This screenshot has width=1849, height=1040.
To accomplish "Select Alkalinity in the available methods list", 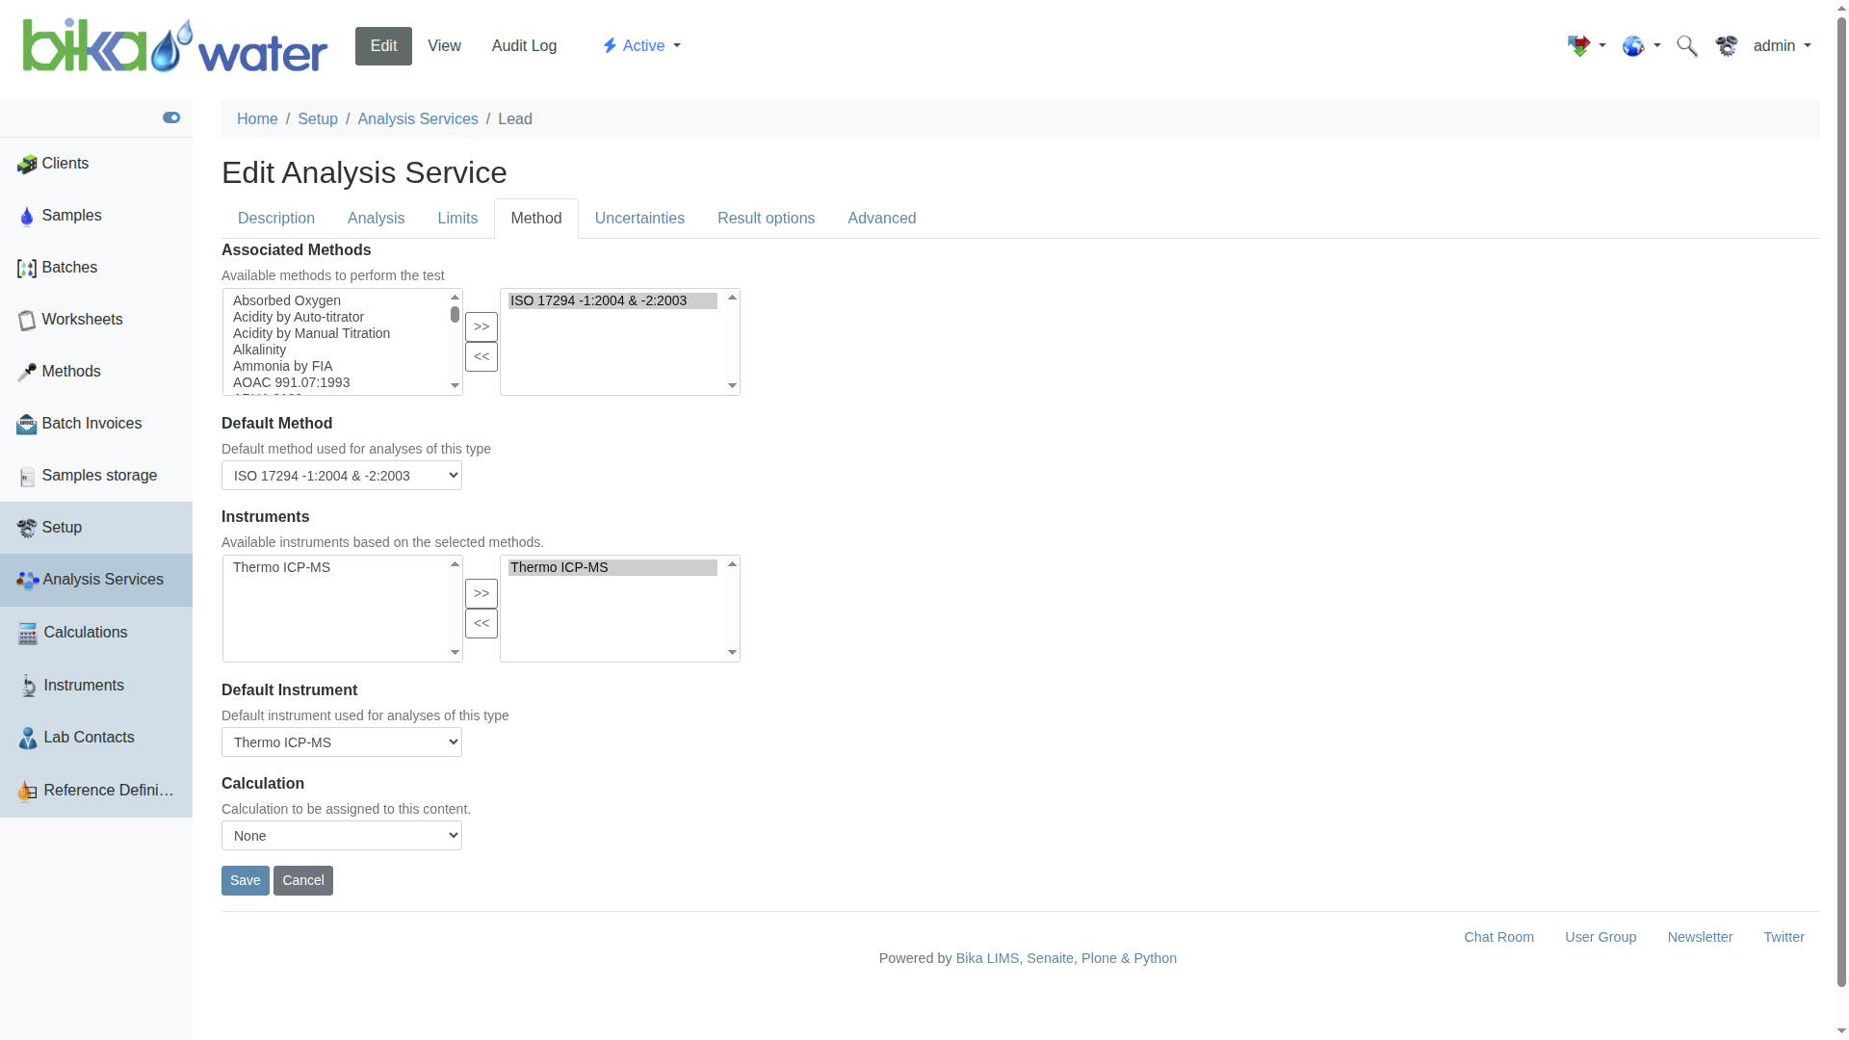I will [x=260, y=351].
